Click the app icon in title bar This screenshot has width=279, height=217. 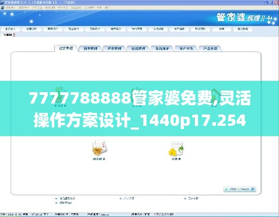pyautogui.click(x=2, y=2)
